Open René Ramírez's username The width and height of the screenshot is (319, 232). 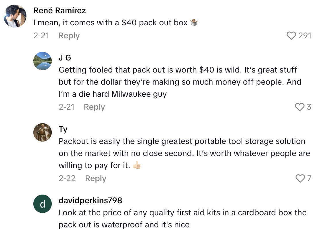pyautogui.click(x=60, y=10)
